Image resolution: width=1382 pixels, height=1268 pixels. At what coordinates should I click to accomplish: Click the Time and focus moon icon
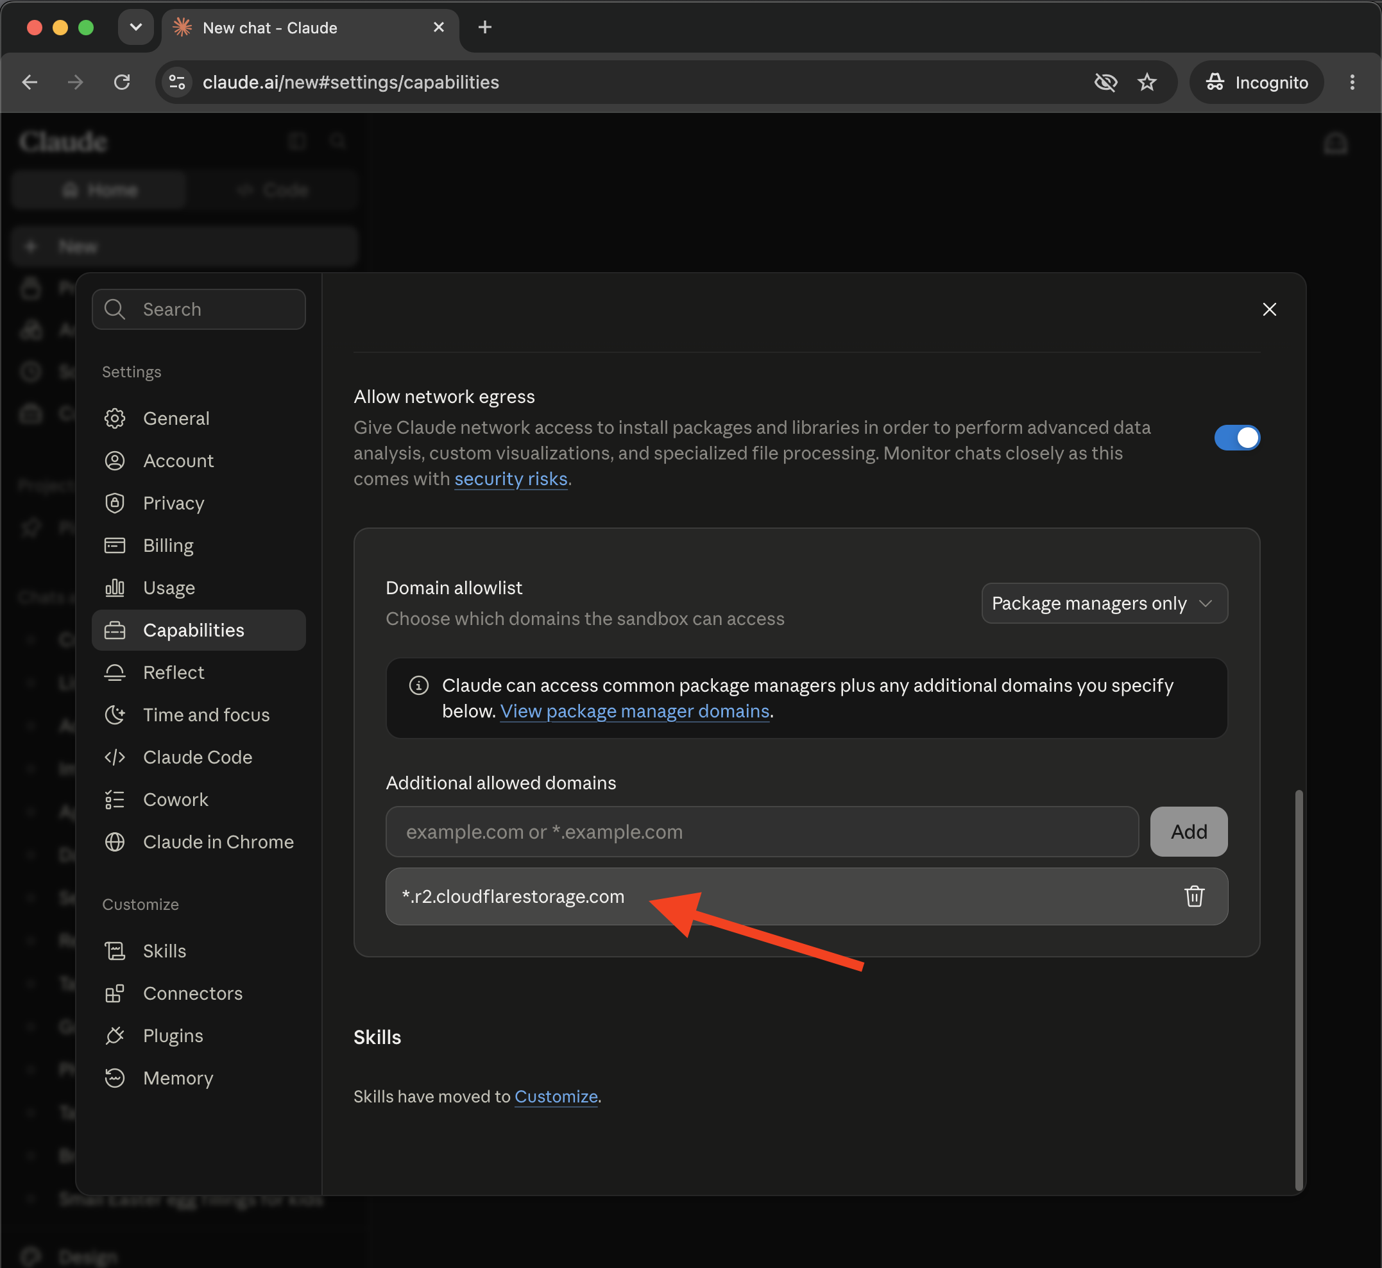coord(115,715)
